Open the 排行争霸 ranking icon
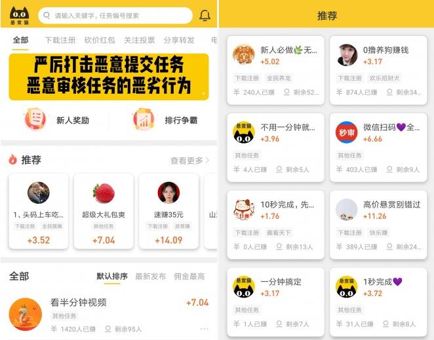Viewport: 434px width, 340px height. [144, 119]
